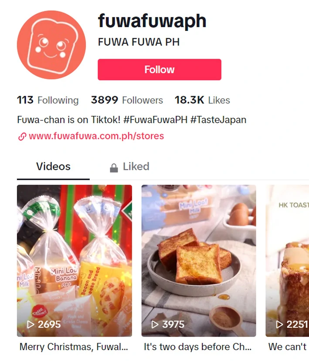This screenshot has height=361, width=309.
Task: Switch to the Videos tab
Action: pos(53,166)
